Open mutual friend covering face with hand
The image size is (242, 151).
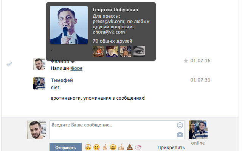(112, 51)
